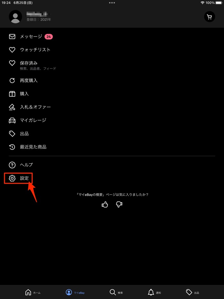
Task: Open 保存済み saved items entry
Action: [x=112, y=65]
